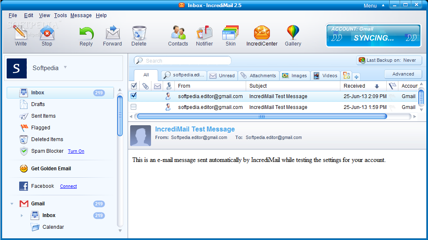Click the Softpedia account avatar
This screenshot has width=428, height=240.
click(17, 68)
